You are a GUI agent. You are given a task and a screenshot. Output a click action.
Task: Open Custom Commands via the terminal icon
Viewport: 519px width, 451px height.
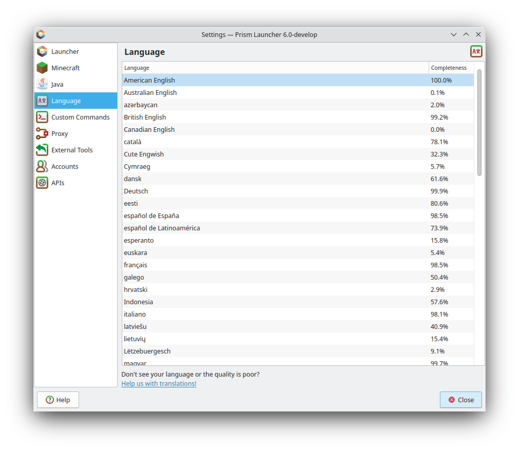click(x=42, y=117)
